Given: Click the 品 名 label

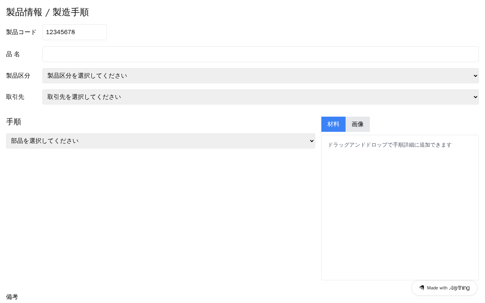Looking at the screenshot, I should [x=13, y=54].
